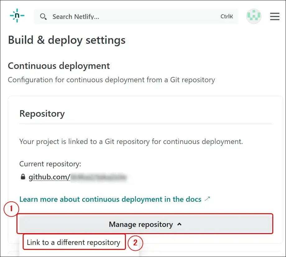Click the external link arrow after docs
This screenshot has width=286, height=257.
(207, 199)
